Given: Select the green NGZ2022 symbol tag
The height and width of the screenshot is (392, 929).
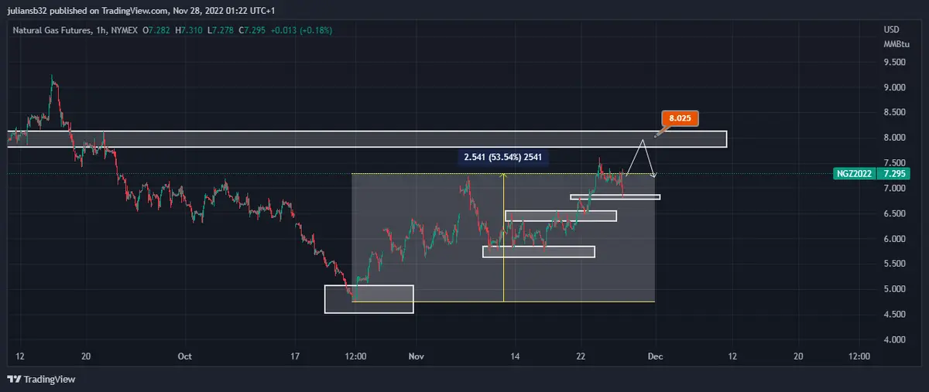Looking at the screenshot, I should (x=855, y=174).
